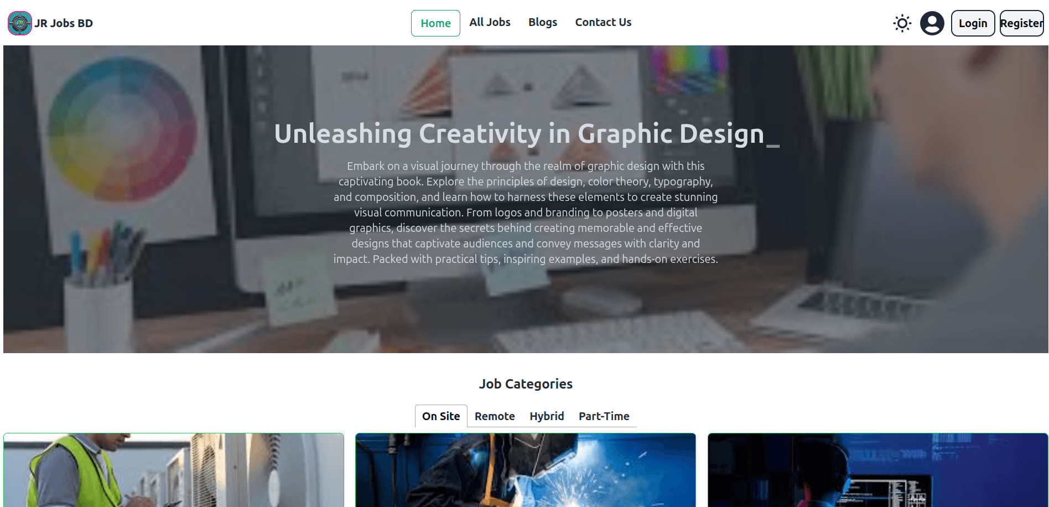The image size is (1049, 507).
Task: Select the On Site tab
Action: pyautogui.click(x=441, y=416)
